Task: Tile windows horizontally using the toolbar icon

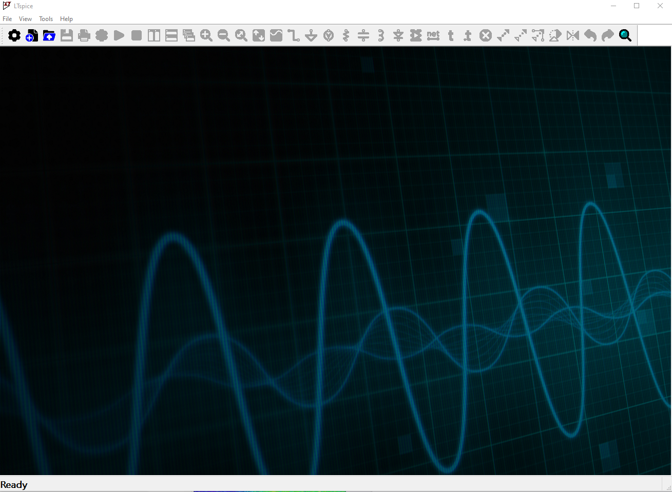Action: point(171,35)
